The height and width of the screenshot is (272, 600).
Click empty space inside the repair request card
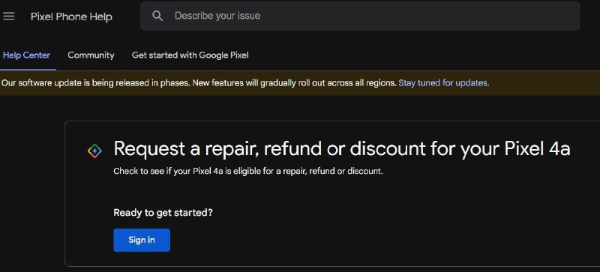[x=382, y=222]
